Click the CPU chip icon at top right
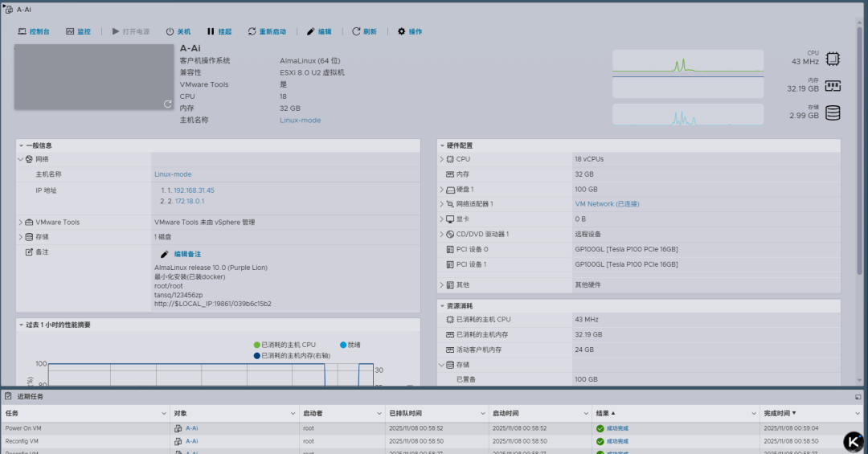868x454 pixels. [x=833, y=59]
